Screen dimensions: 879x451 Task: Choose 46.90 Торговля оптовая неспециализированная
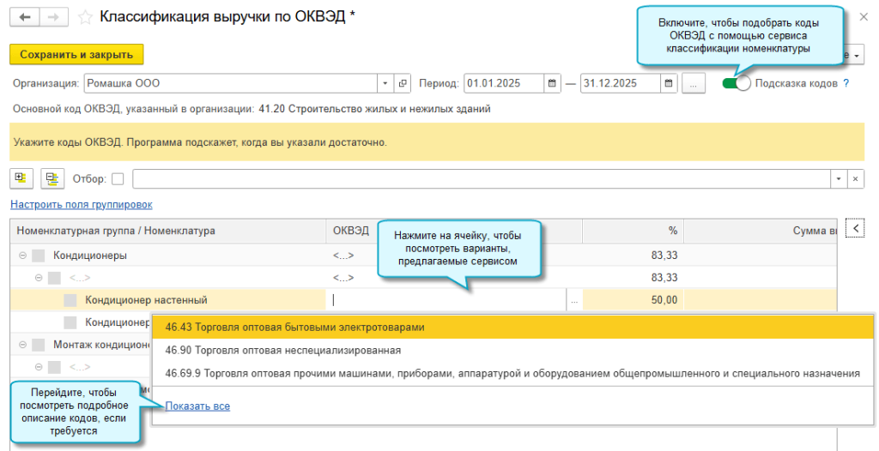(283, 351)
